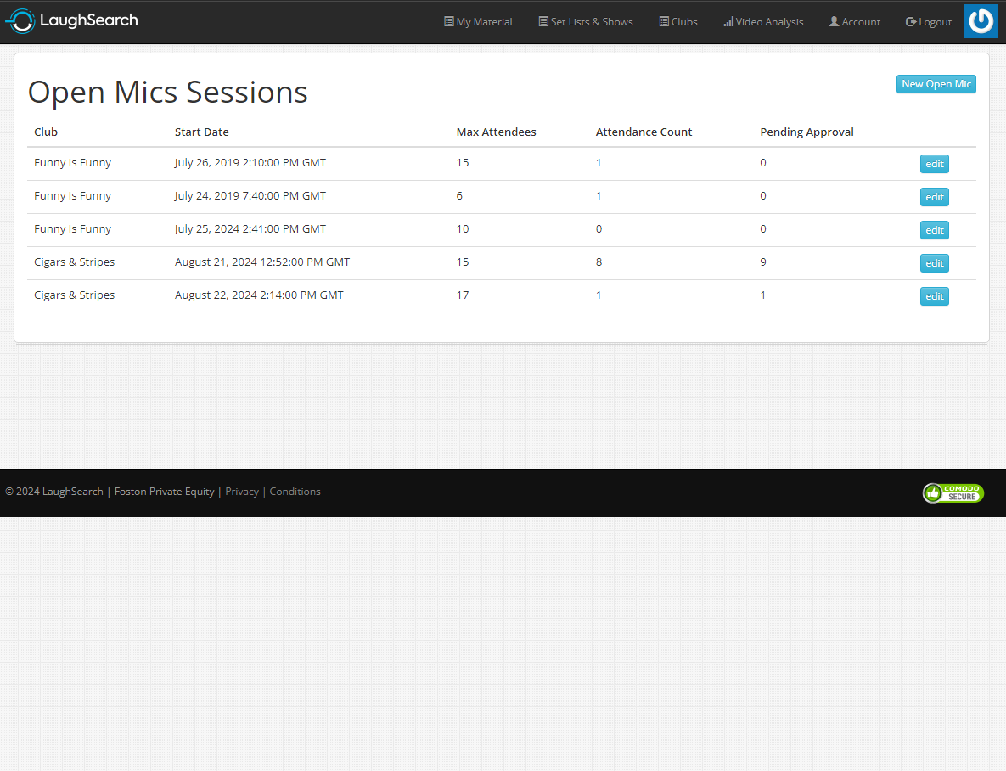This screenshot has width=1006, height=771.
Task: Click Funny Is Funny in July 26 row
Action: [72, 163]
